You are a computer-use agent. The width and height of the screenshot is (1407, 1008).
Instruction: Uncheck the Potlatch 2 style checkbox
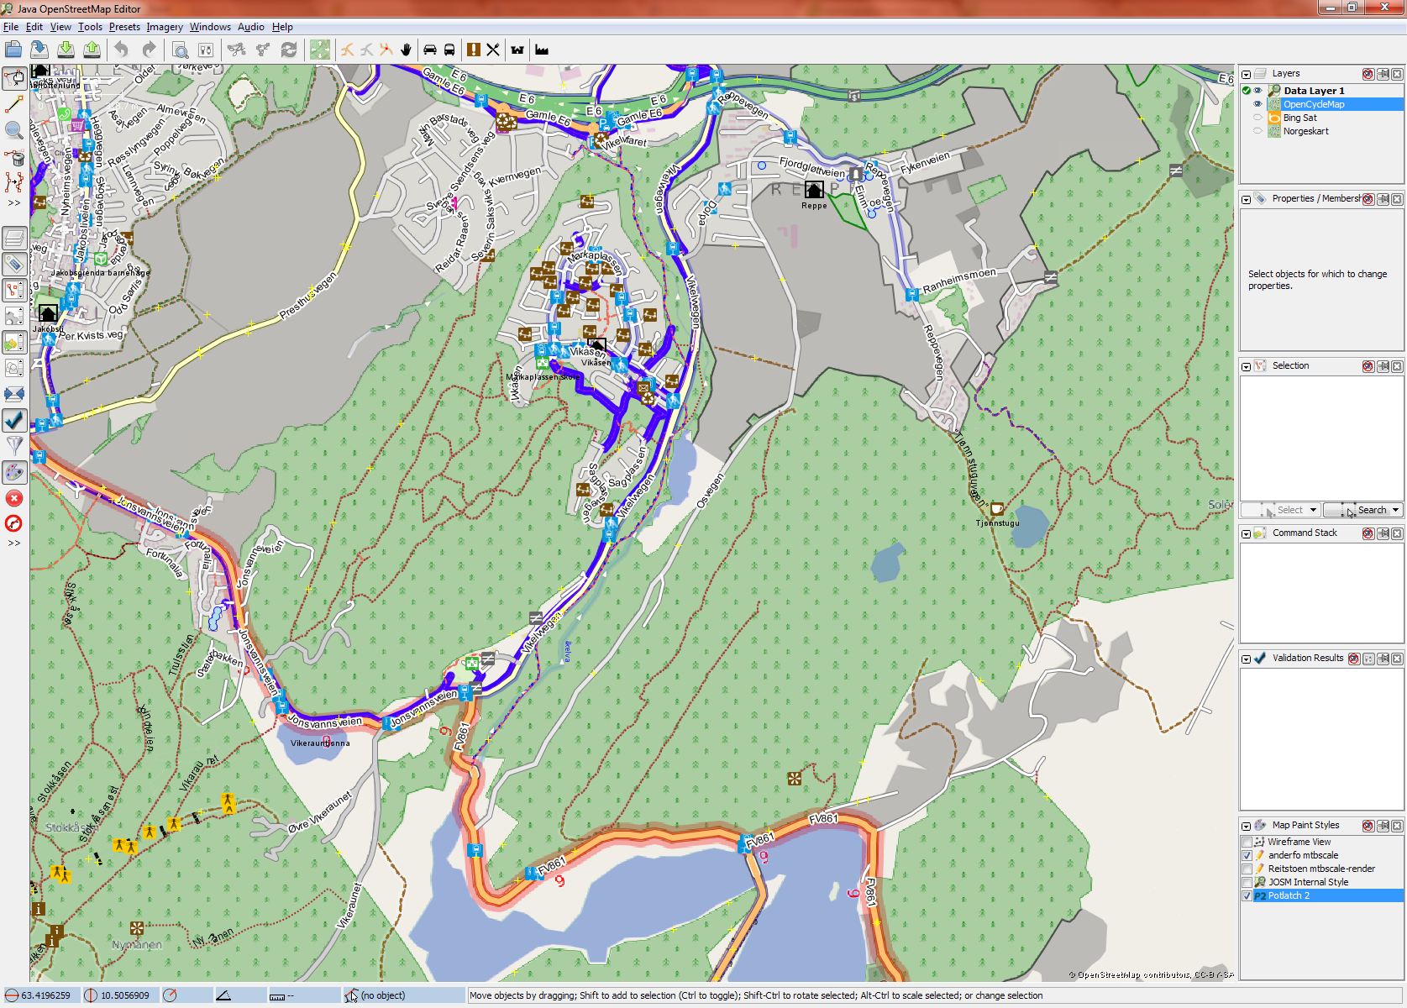pos(1247,895)
